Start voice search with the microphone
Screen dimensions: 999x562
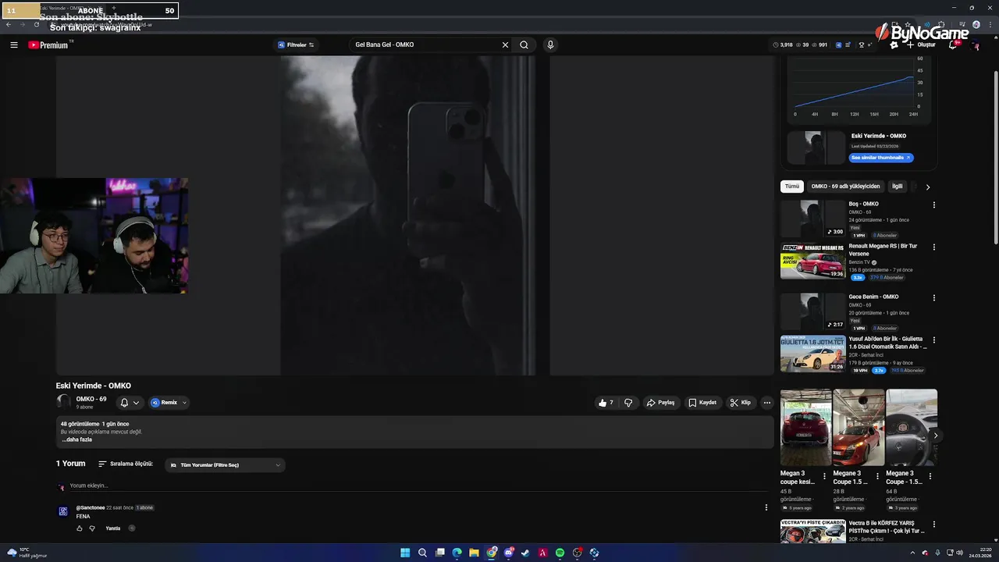click(550, 44)
